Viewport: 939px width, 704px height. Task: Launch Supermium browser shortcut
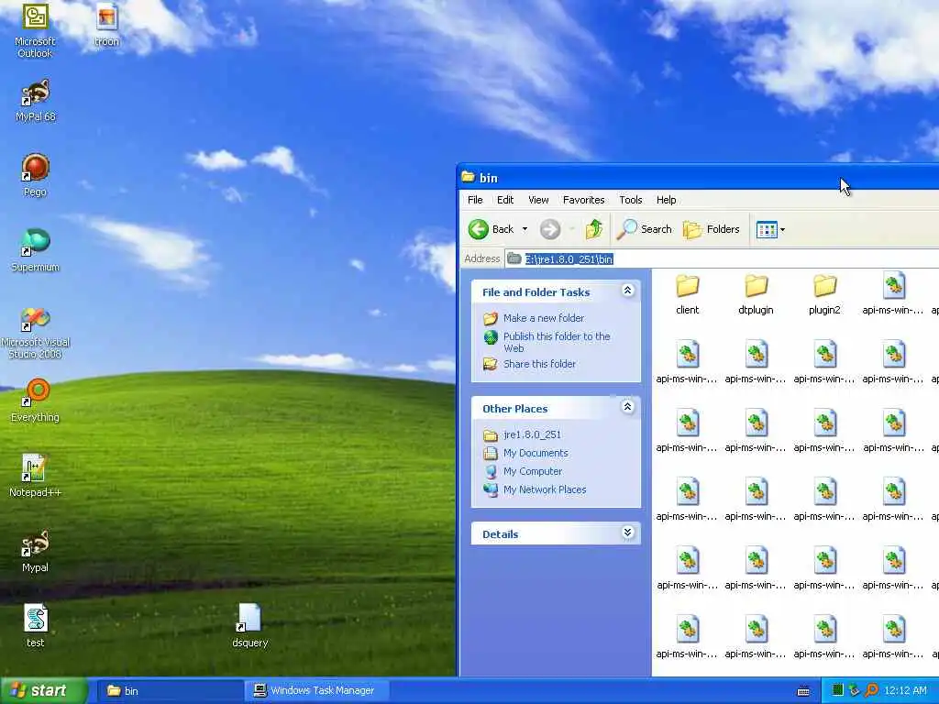(36, 250)
